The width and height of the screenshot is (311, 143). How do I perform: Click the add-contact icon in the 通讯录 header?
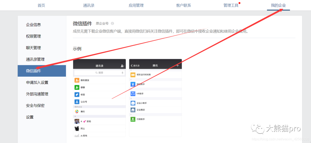pos(122,66)
